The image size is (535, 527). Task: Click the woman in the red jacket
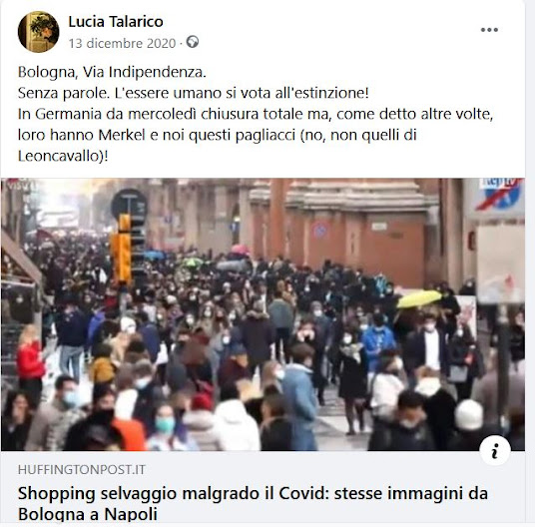tap(30, 361)
